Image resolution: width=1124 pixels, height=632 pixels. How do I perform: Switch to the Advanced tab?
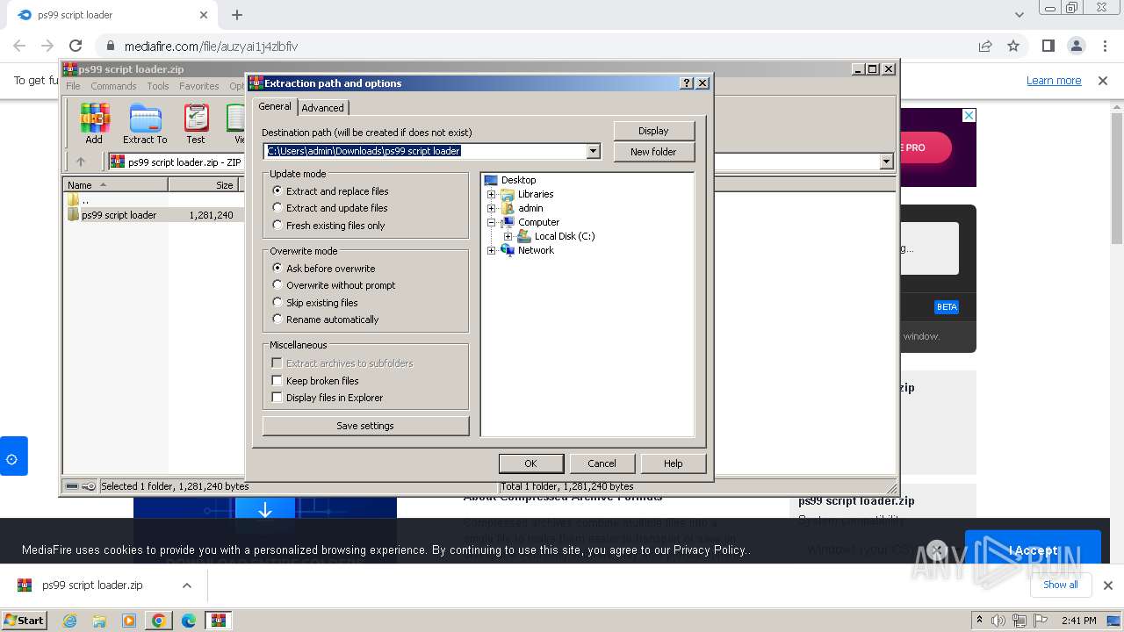[323, 107]
